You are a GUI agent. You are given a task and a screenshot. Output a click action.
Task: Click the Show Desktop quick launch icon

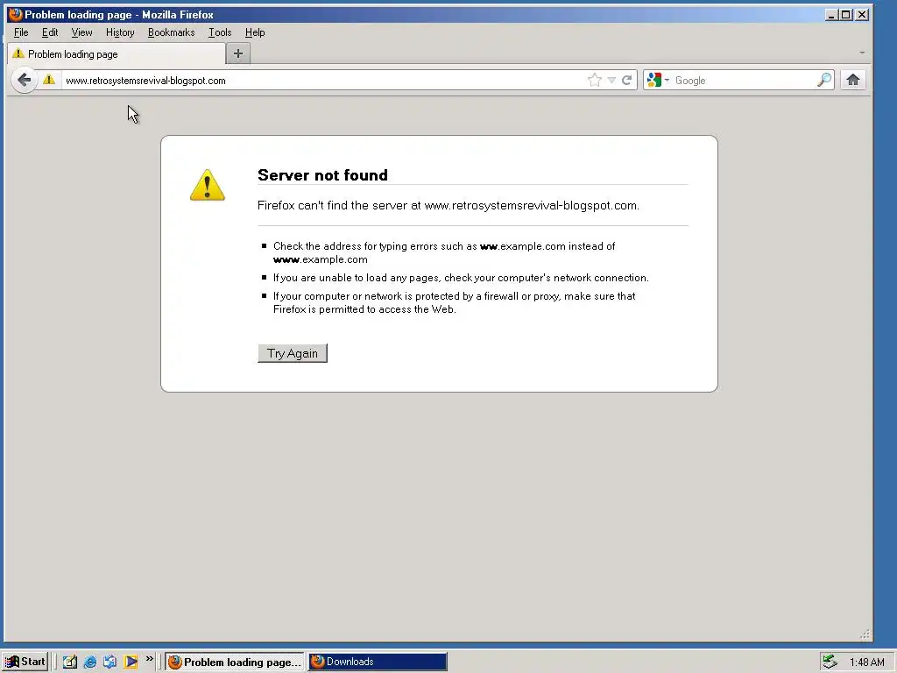pos(70,662)
